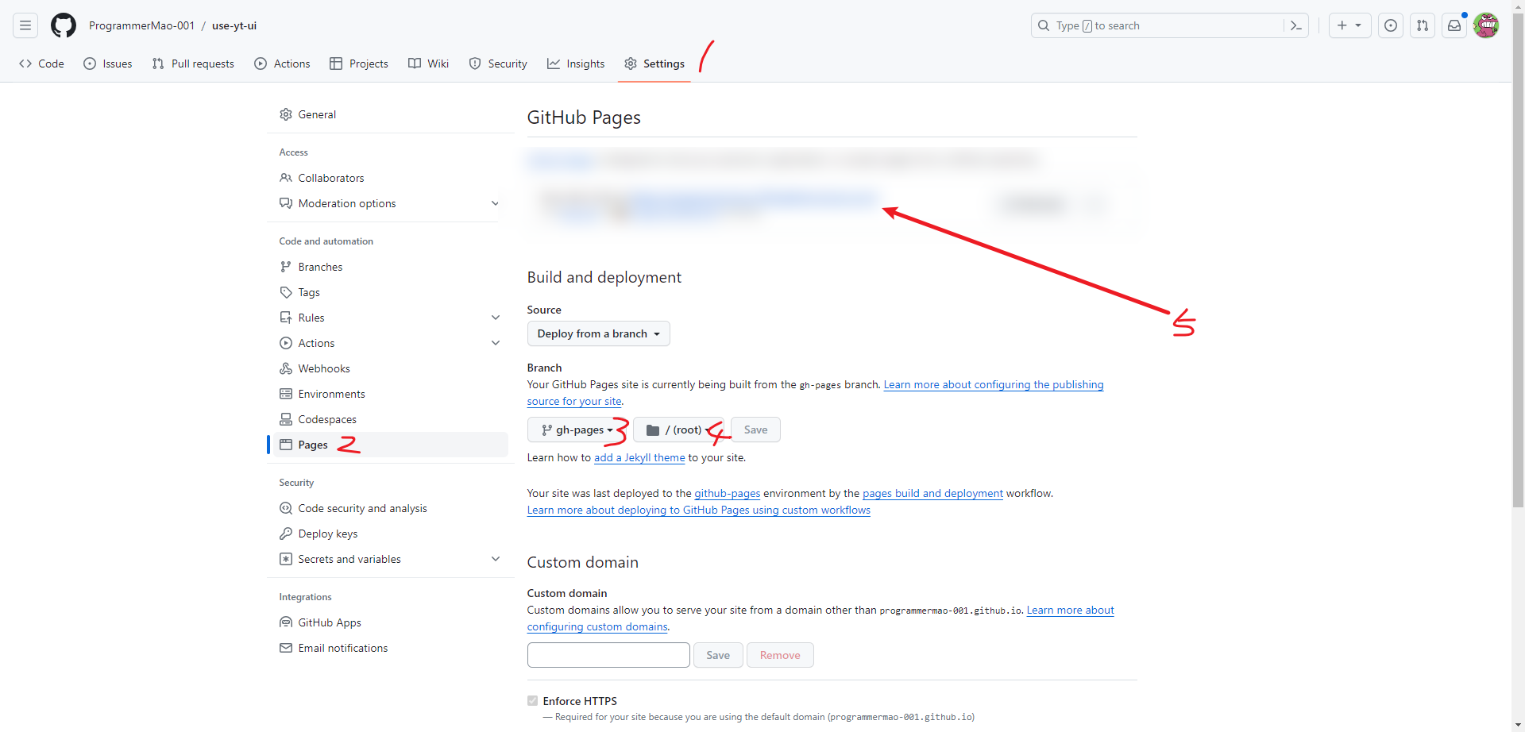Click the Tags icon in sidebar

click(x=286, y=292)
